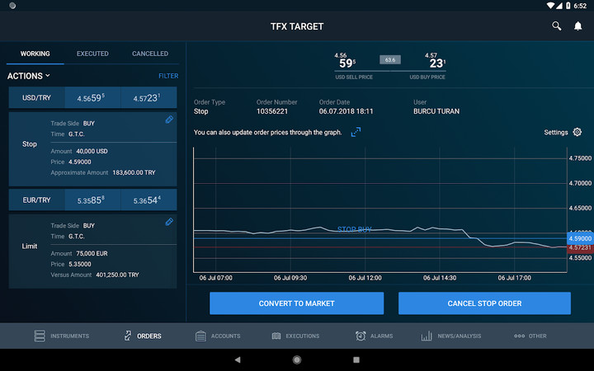
Task: Click the Accounts nav label
Action: pyautogui.click(x=225, y=336)
